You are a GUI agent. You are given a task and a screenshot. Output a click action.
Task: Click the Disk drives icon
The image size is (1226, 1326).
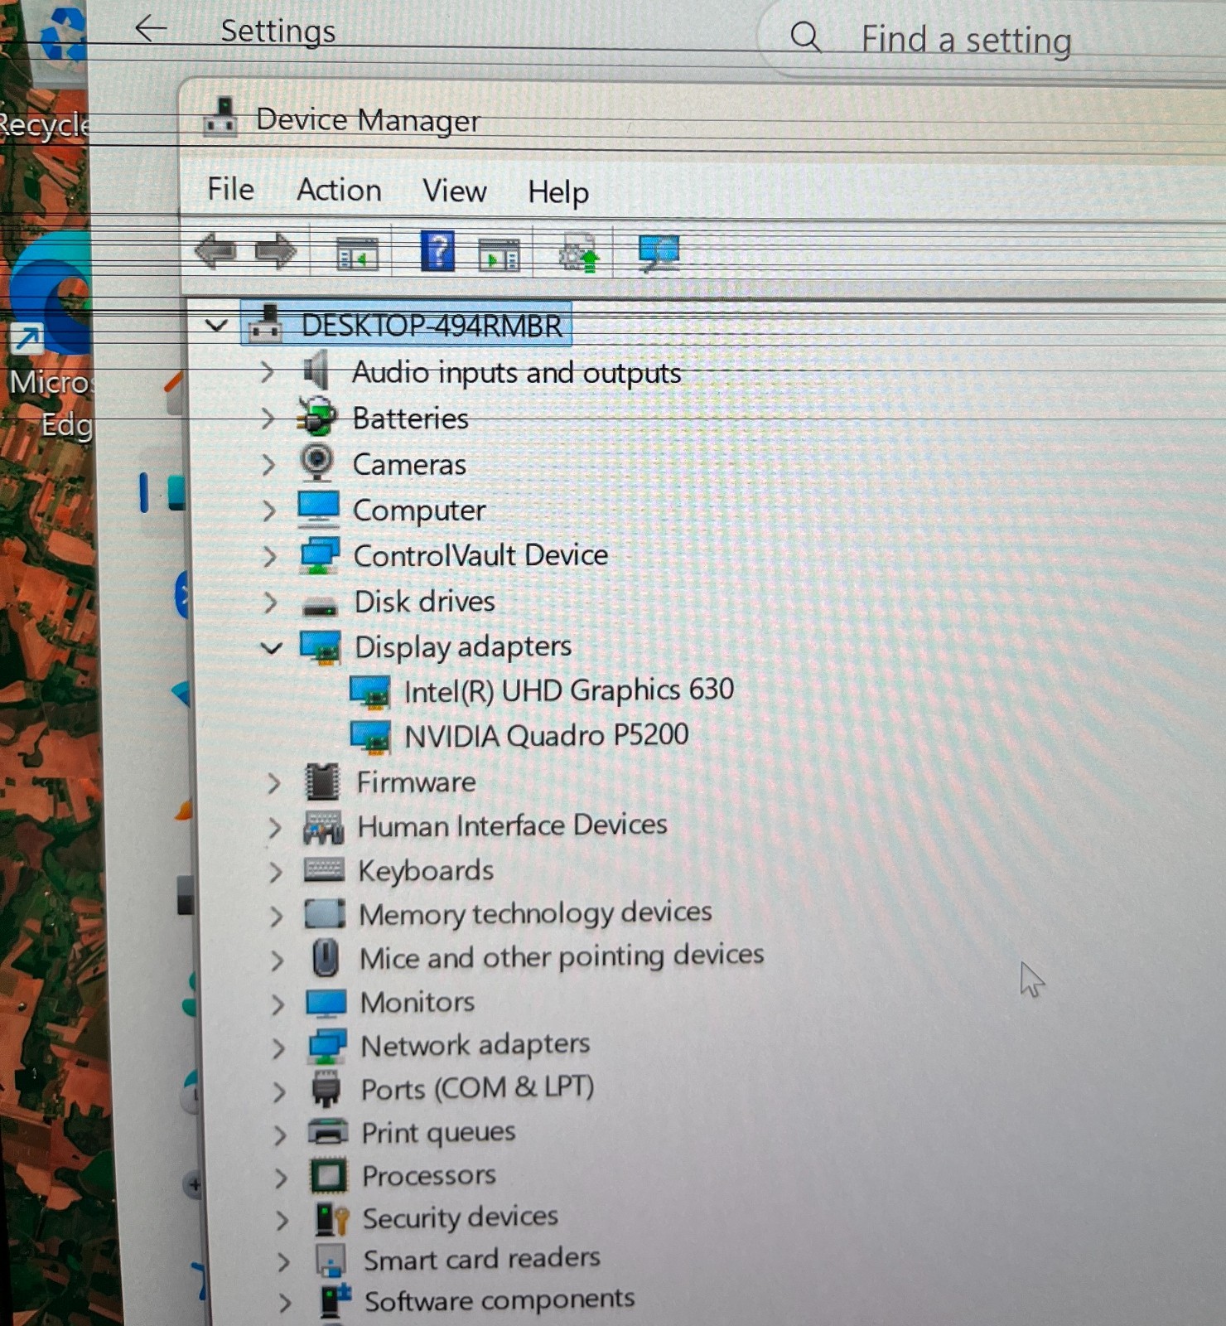point(320,606)
